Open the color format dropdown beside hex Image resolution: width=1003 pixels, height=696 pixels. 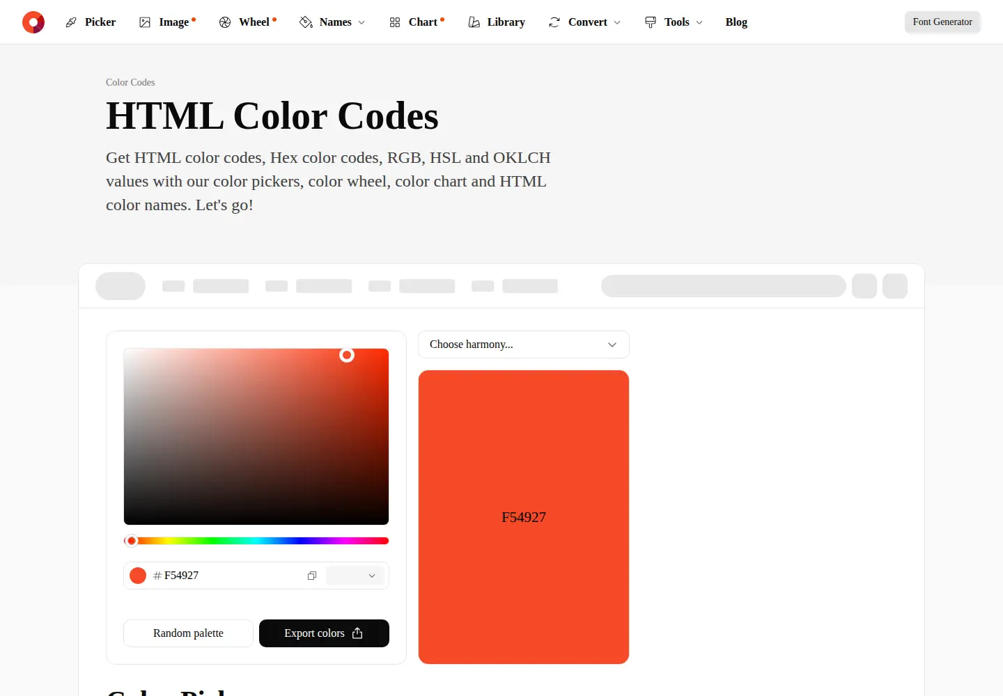click(355, 576)
